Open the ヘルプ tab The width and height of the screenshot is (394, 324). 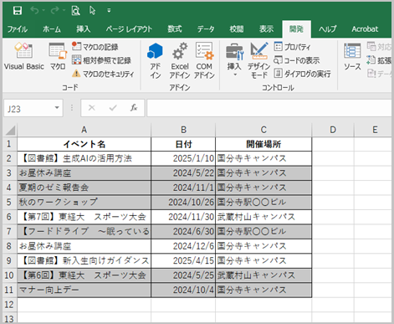(x=328, y=29)
